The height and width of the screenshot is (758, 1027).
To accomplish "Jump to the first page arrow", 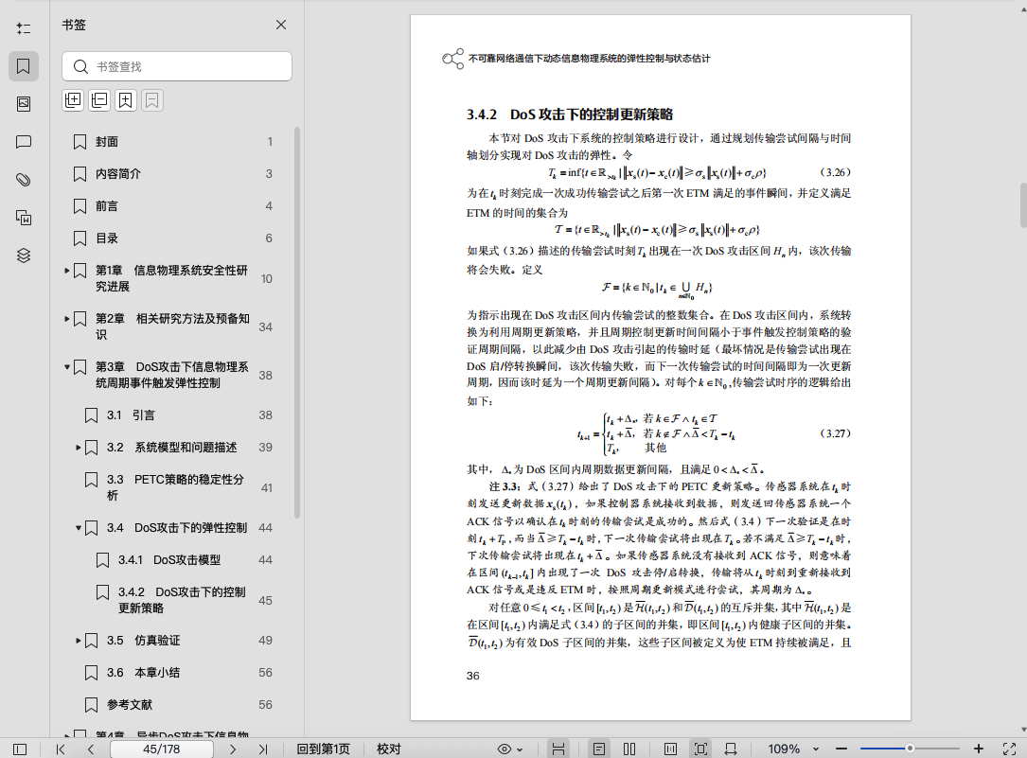I will coord(61,749).
